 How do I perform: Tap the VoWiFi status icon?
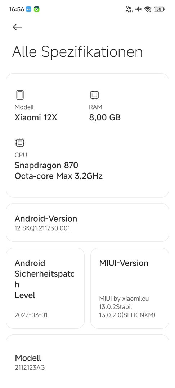129,9
